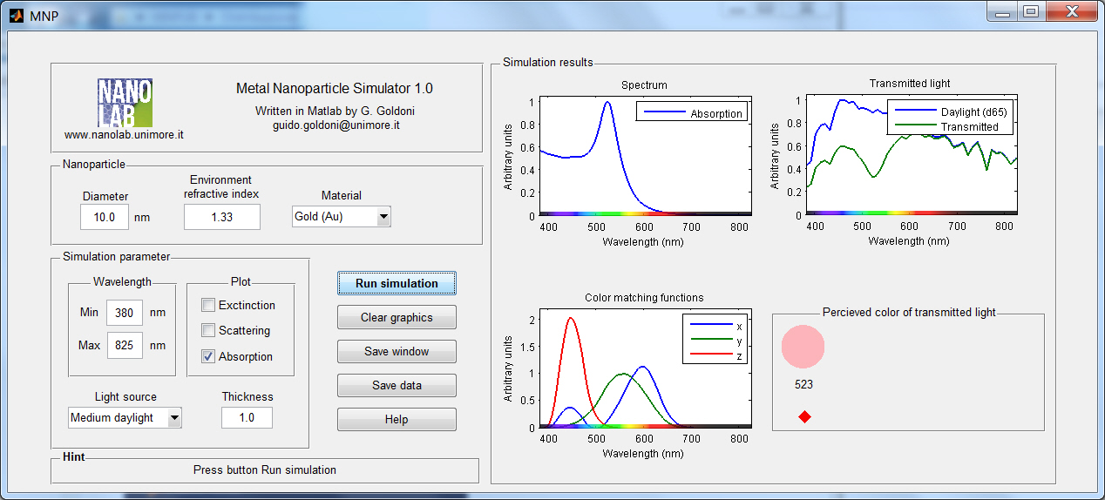Screen dimensions: 1105x500
Task: Click the MATLAB icon in title bar
Action: [16, 14]
